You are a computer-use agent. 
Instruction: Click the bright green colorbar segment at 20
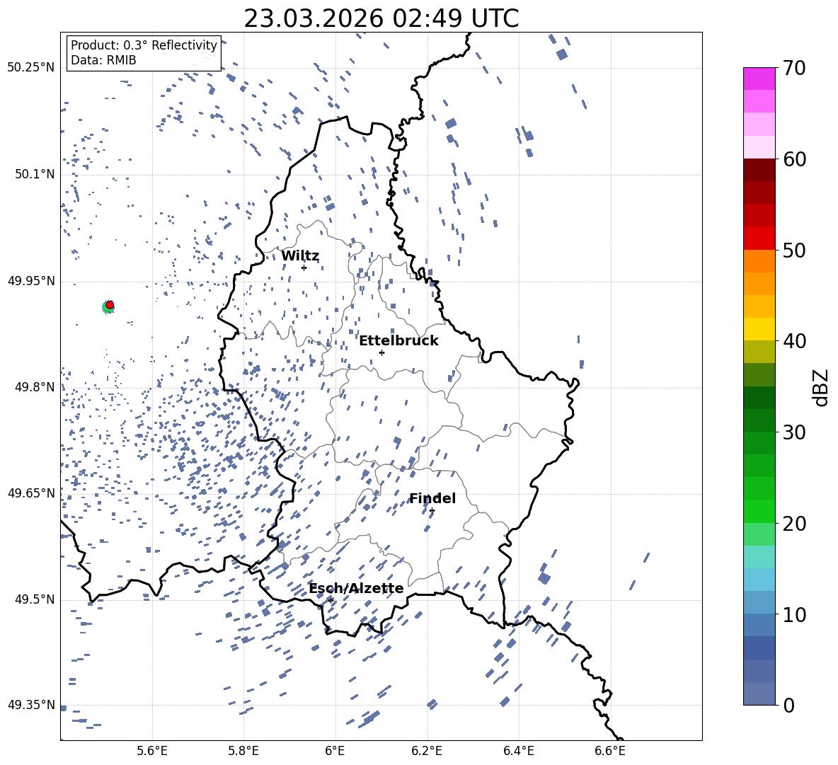tap(759, 511)
